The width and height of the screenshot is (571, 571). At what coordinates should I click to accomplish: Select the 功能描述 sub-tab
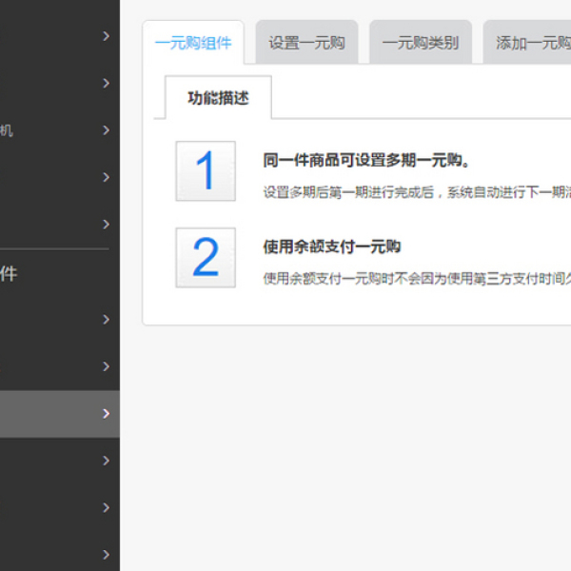218,98
